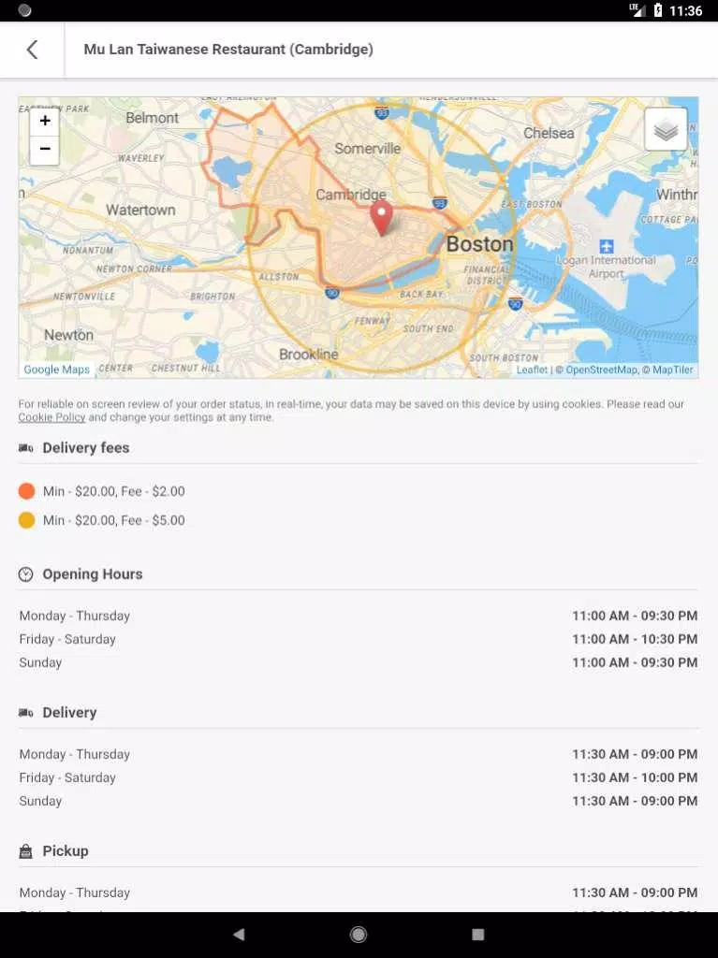Image resolution: width=718 pixels, height=958 pixels.
Task: Tap the Delivery section truck icon
Action: click(x=25, y=712)
